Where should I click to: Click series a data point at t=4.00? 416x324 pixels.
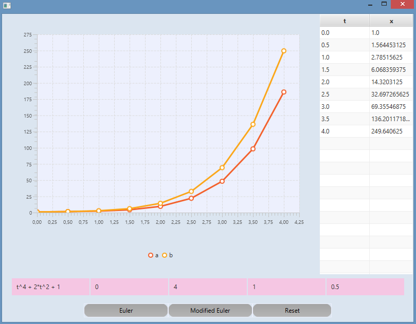[284, 92]
